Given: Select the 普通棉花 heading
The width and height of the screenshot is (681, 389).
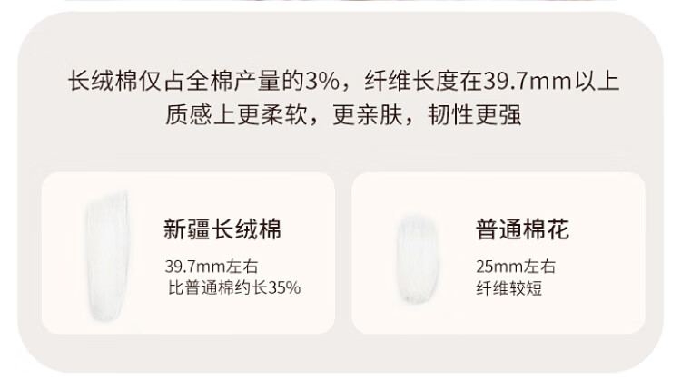Looking at the screenshot, I should click(x=522, y=230).
